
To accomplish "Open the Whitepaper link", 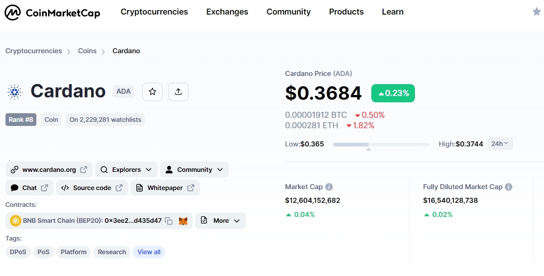I will 165,188.
